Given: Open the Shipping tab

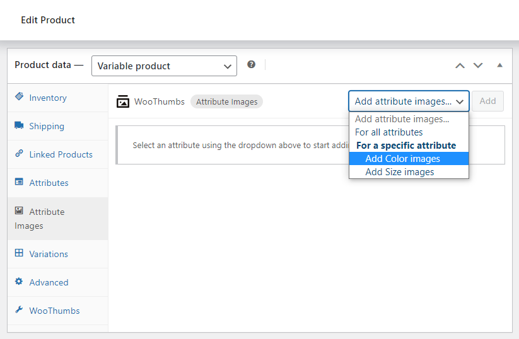Looking at the screenshot, I should [x=57, y=126].
